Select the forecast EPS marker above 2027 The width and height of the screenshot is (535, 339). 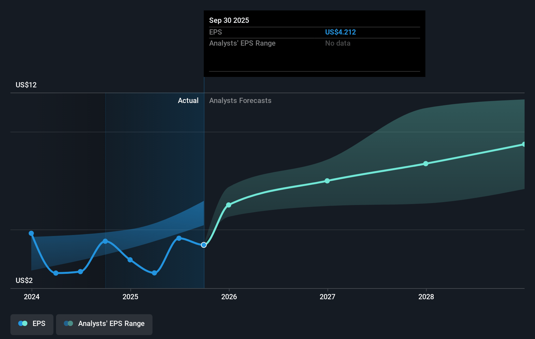[327, 181]
